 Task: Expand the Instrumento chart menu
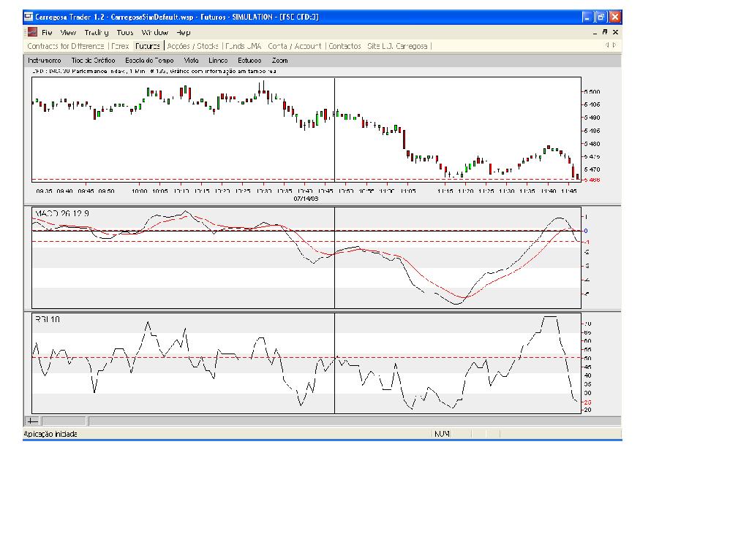(x=45, y=61)
